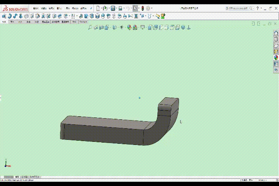Viewport: 279px width, 186px height.
Task: Click the Apply Scene icon in view toolbar
Action: point(135,28)
